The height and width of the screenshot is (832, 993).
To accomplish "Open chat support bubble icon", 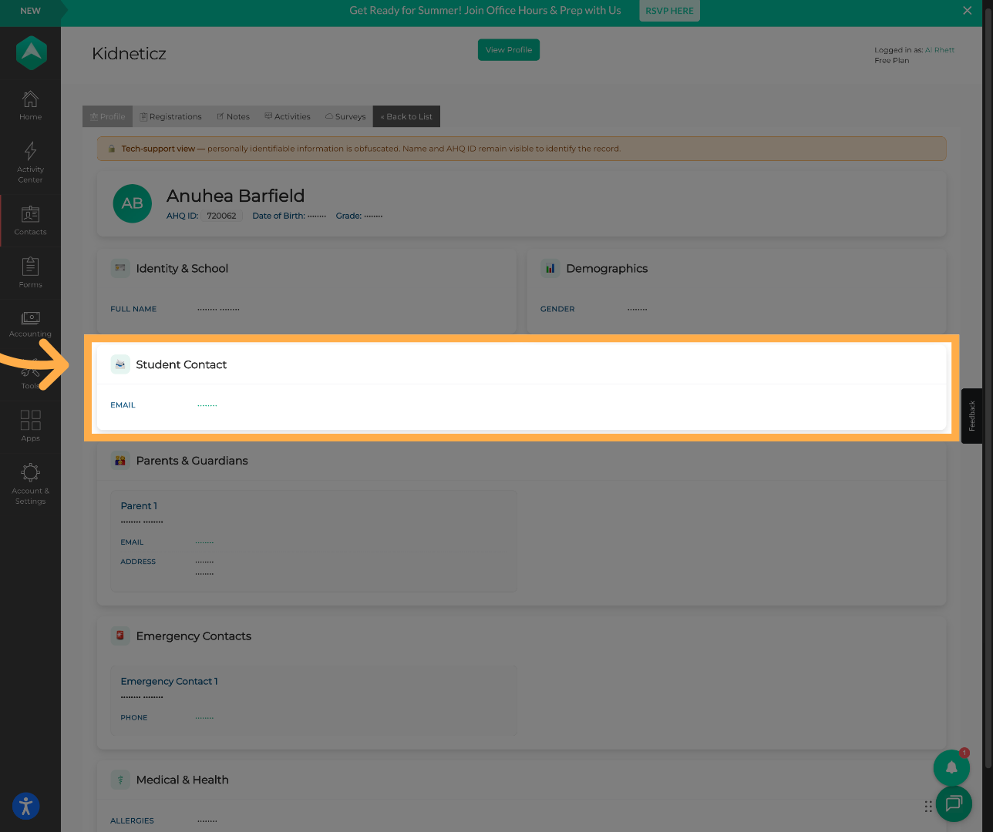I will pyautogui.click(x=954, y=803).
